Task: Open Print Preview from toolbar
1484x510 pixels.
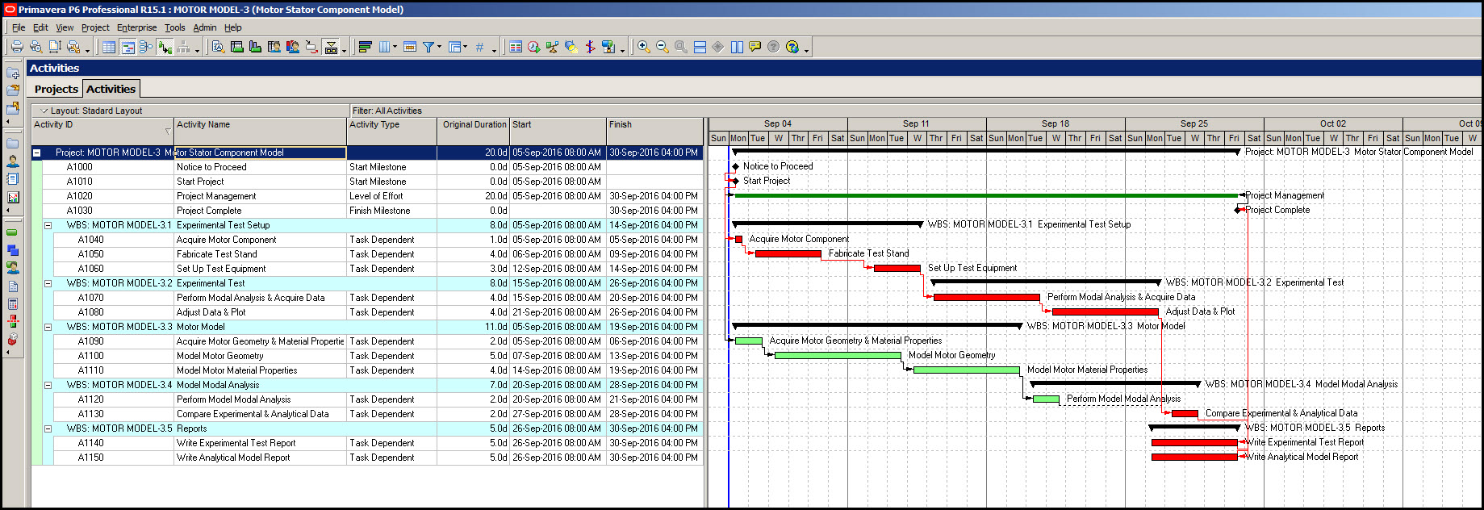Action: click(36, 47)
